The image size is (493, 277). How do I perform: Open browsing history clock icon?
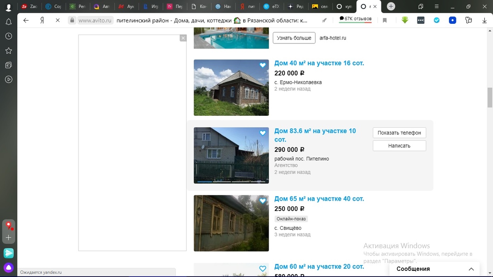click(8, 37)
